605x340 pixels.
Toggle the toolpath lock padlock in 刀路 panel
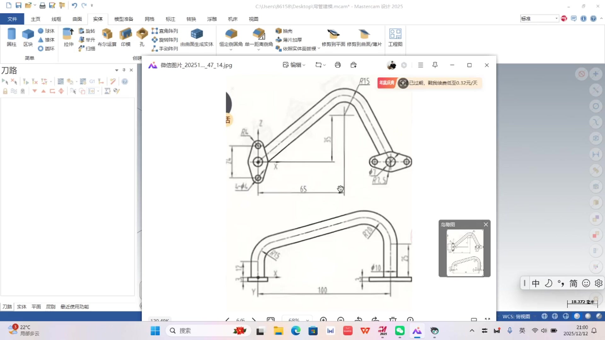(x=5, y=91)
